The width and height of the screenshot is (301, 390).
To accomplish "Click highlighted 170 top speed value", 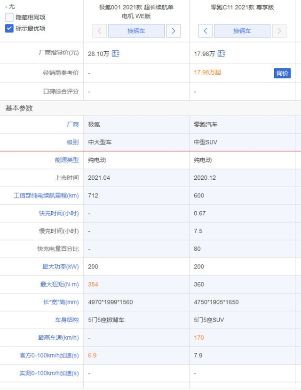I will click(199, 338).
